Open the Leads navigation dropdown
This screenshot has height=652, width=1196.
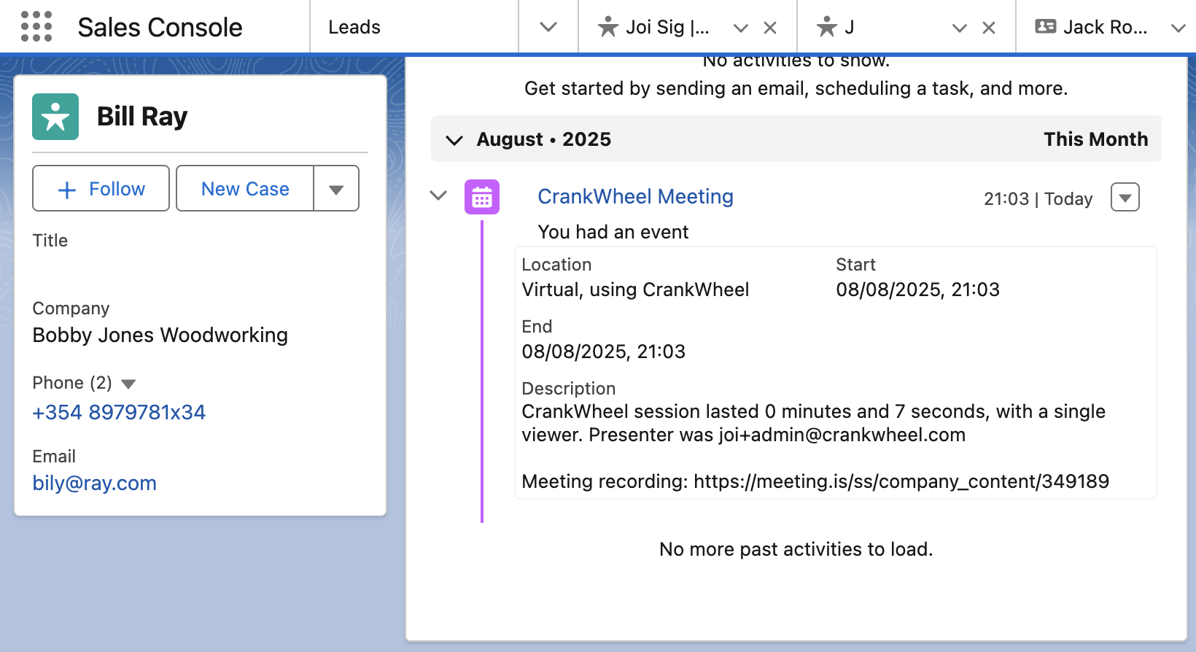click(548, 28)
